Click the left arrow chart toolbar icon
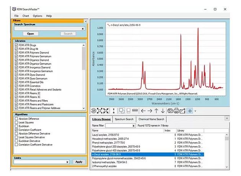This screenshot has width=241, height=176. (x=143, y=111)
